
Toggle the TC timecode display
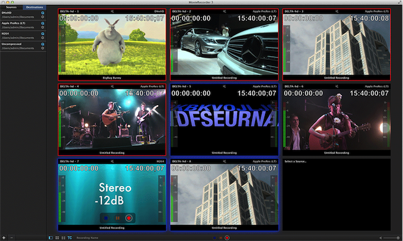coord(70,238)
